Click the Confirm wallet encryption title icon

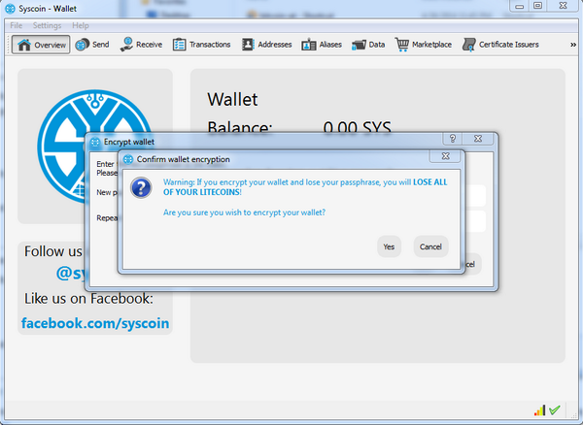[x=128, y=159]
